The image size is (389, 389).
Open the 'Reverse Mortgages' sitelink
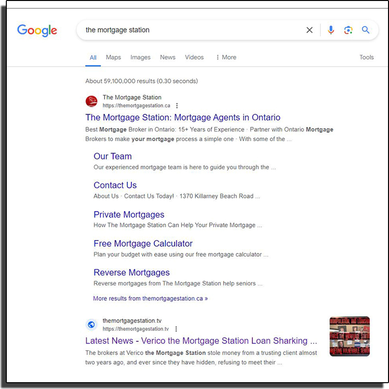132,273
